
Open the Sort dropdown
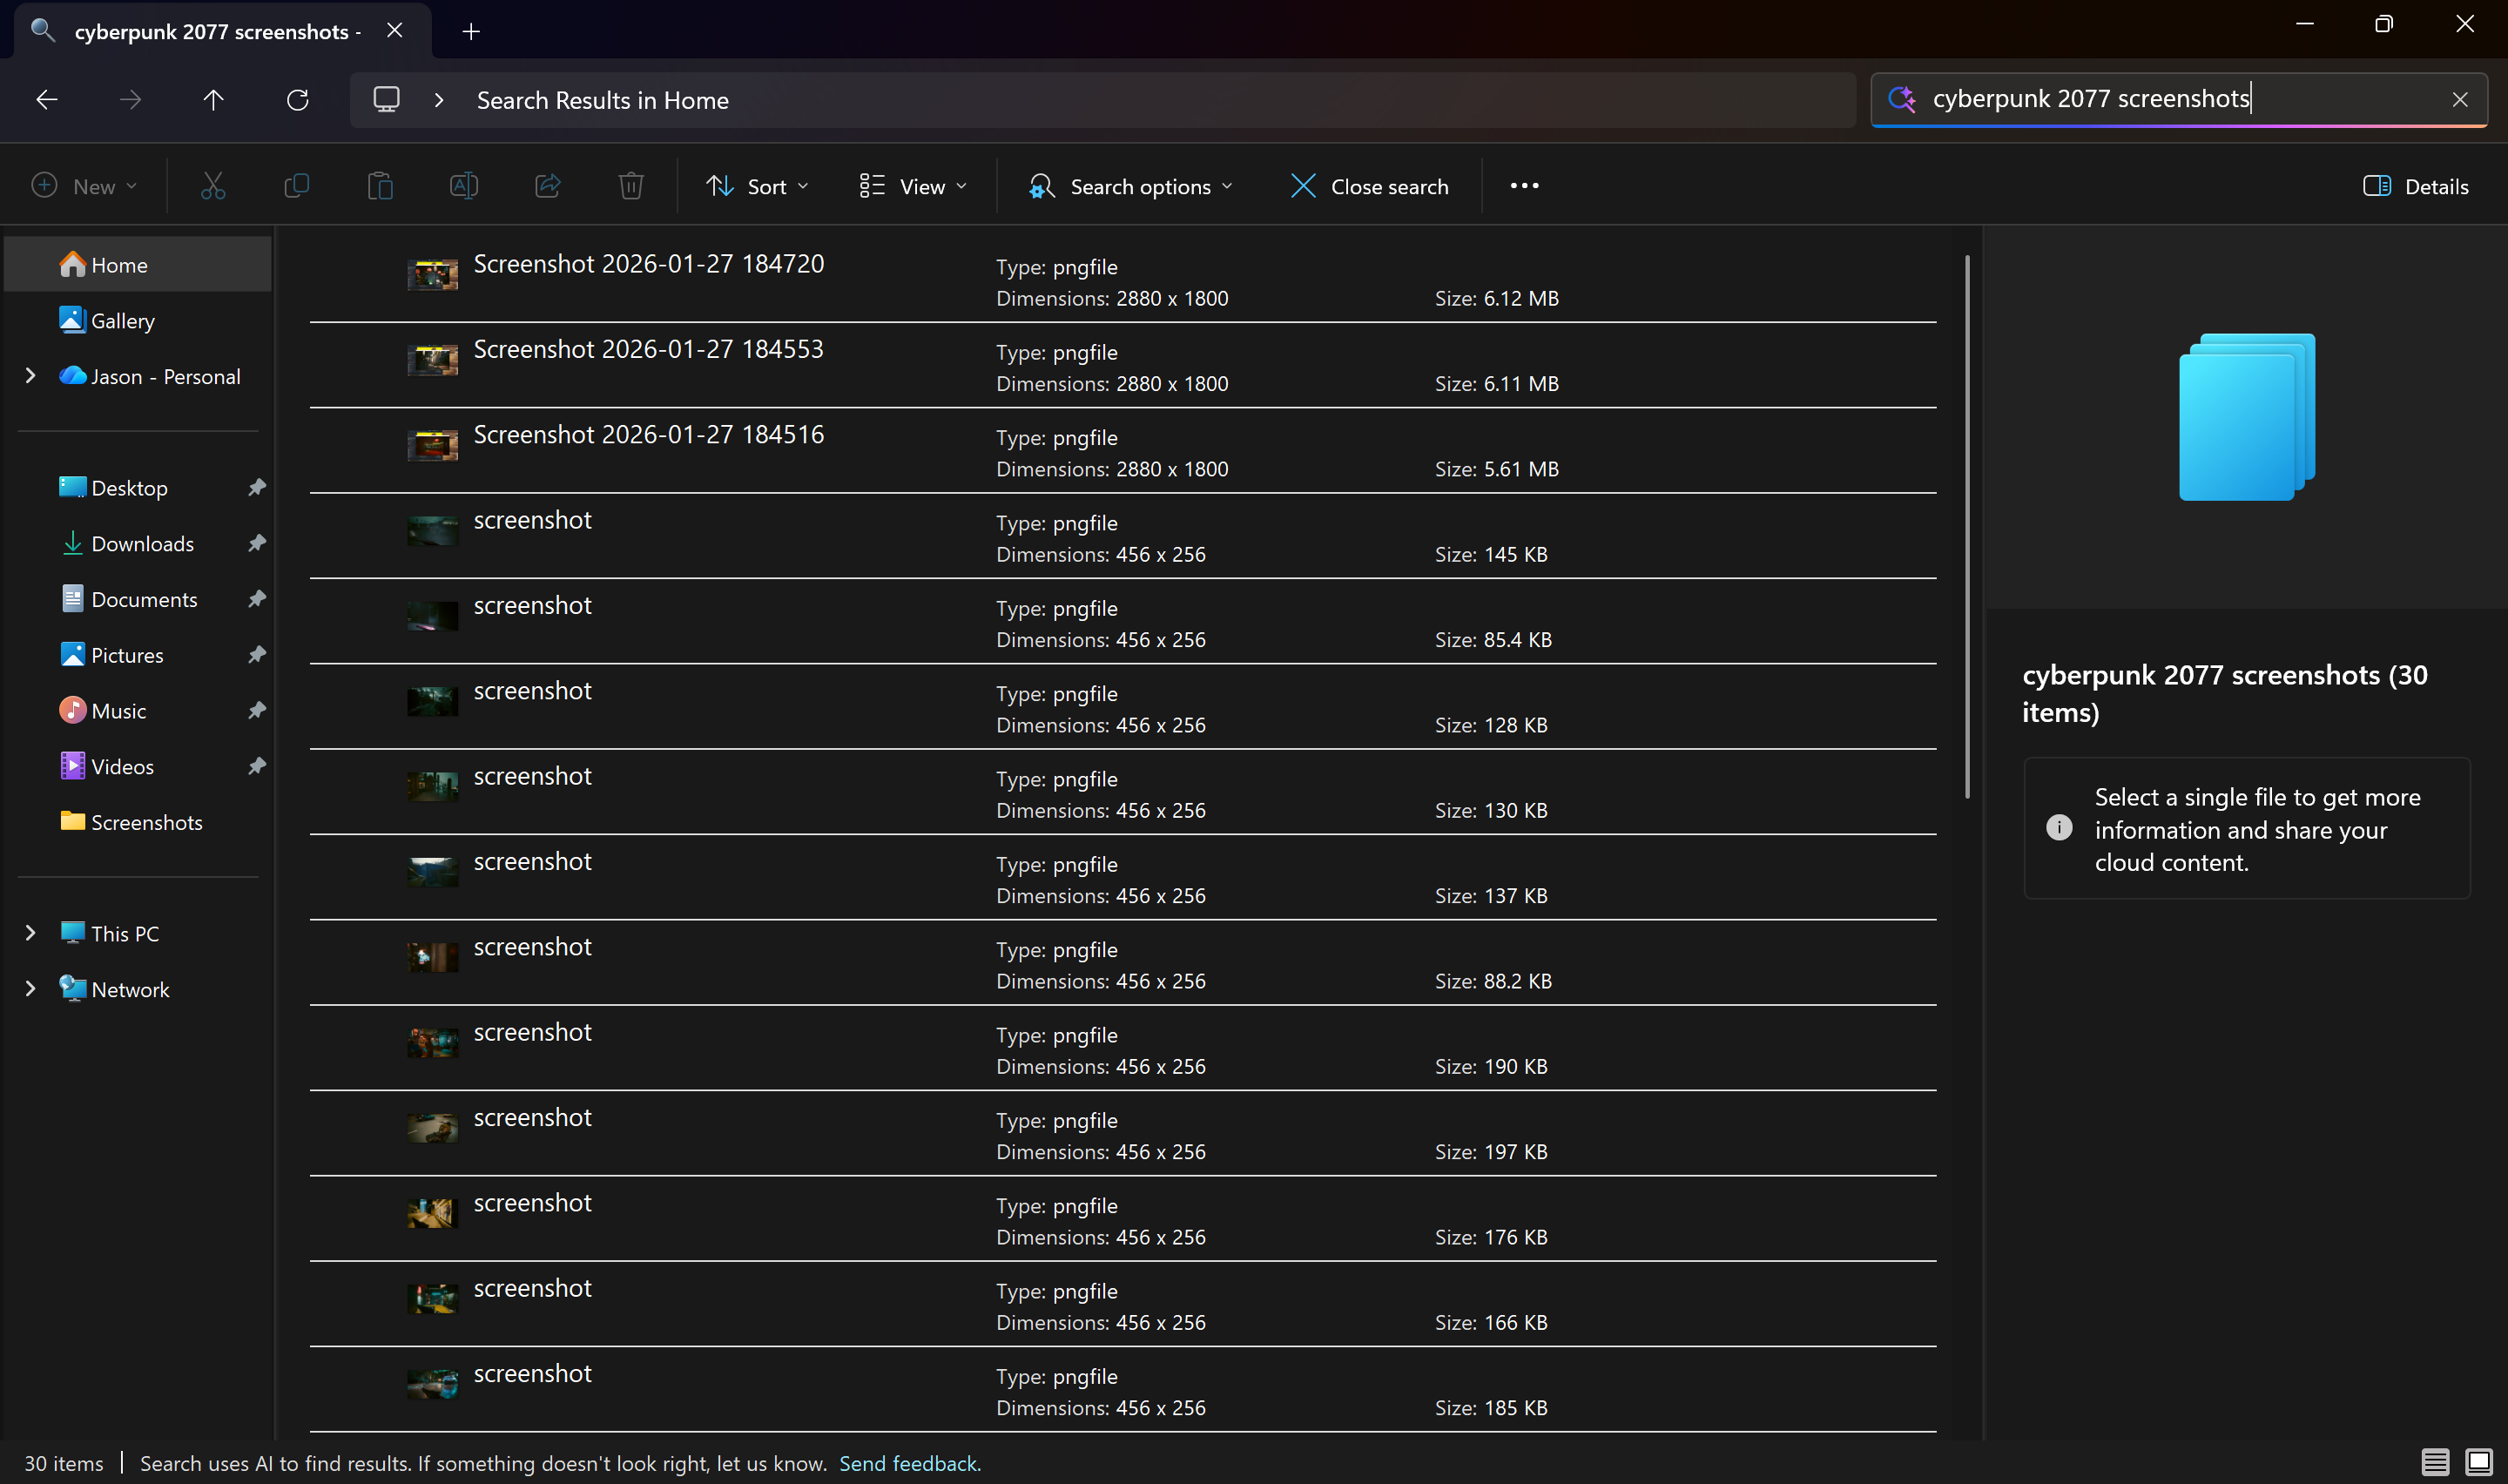pos(757,186)
